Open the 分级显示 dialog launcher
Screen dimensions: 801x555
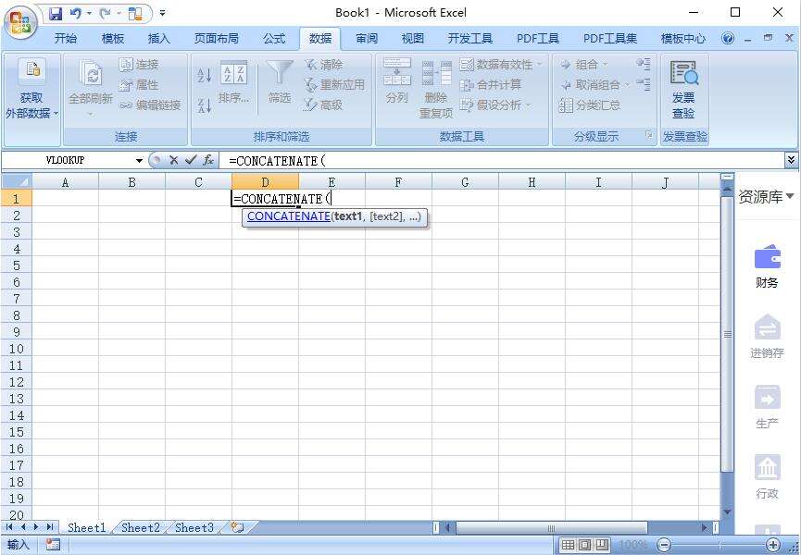pos(649,134)
